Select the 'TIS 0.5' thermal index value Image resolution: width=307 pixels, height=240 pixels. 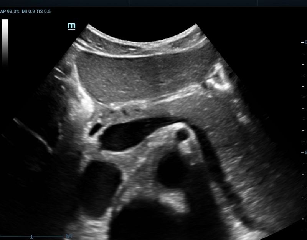[43, 12]
